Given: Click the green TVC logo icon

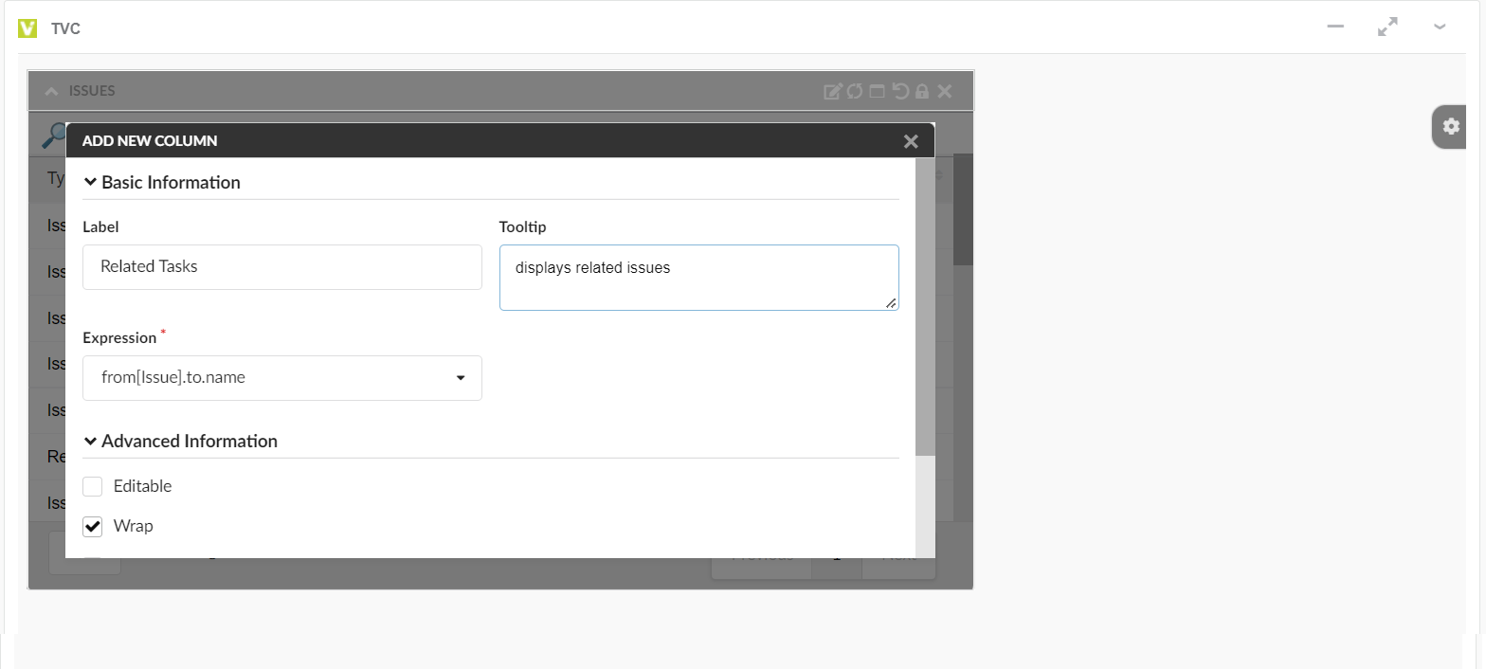Looking at the screenshot, I should (x=27, y=27).
